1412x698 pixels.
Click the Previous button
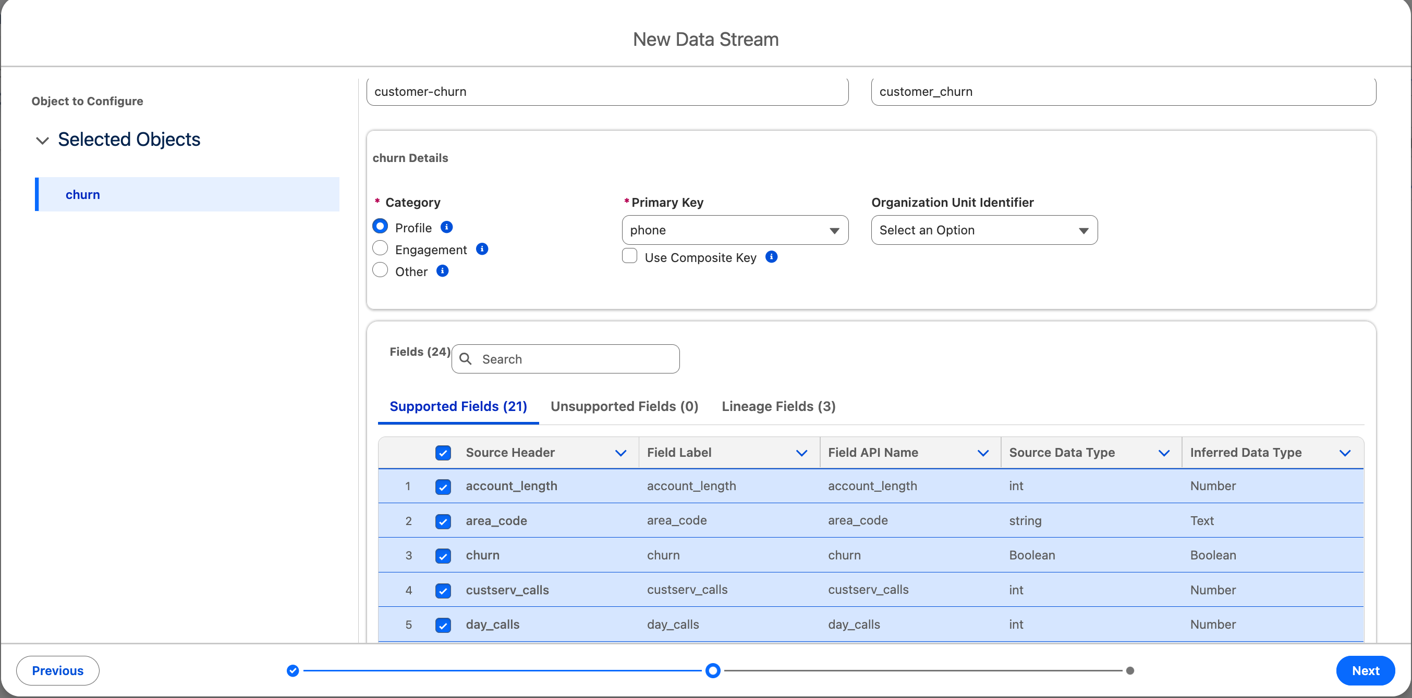pyautogui.click(x=57, y=670)
